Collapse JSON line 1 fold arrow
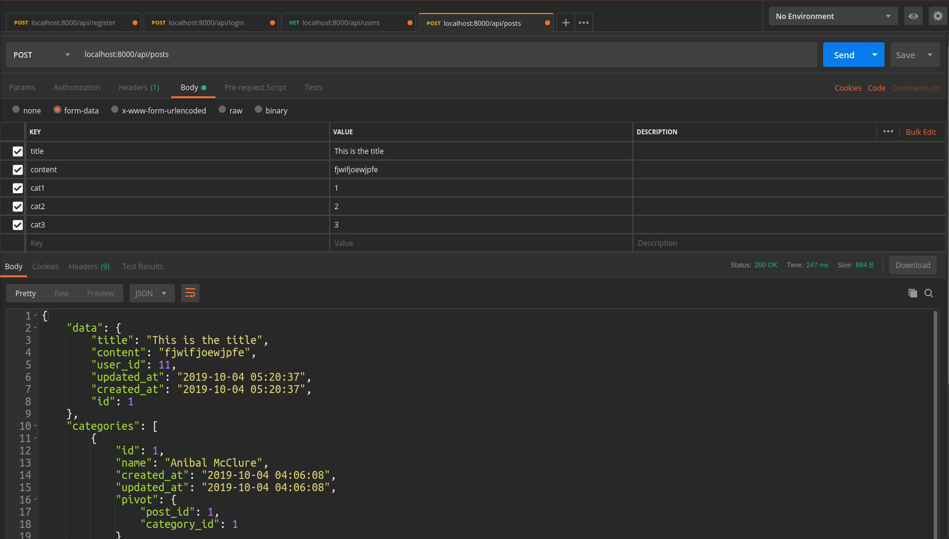949x539 pixels. [x=36, y=316]
